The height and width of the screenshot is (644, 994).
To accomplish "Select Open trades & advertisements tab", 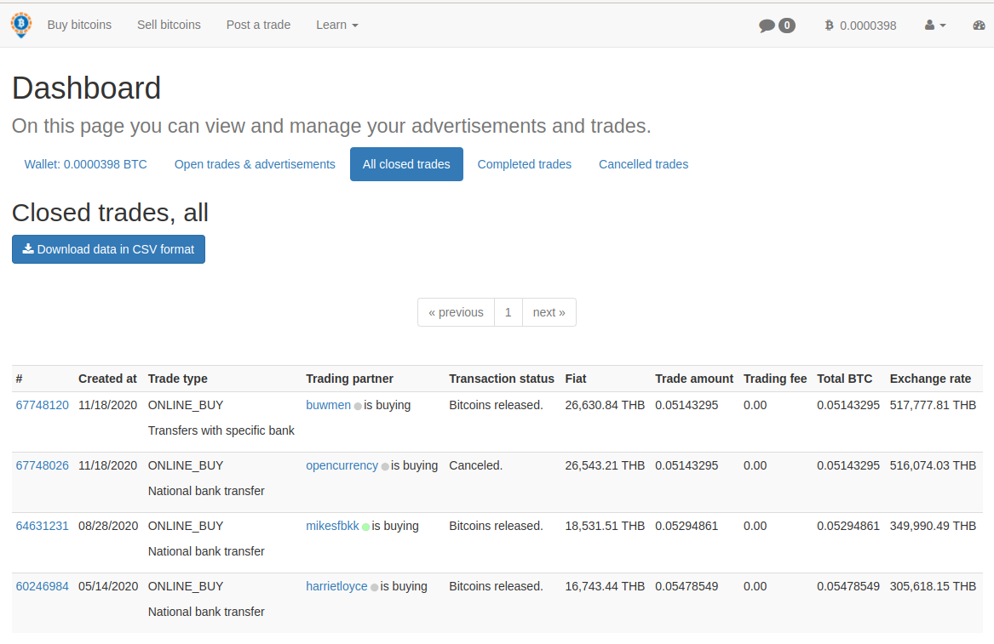I will tap(255, 164).
